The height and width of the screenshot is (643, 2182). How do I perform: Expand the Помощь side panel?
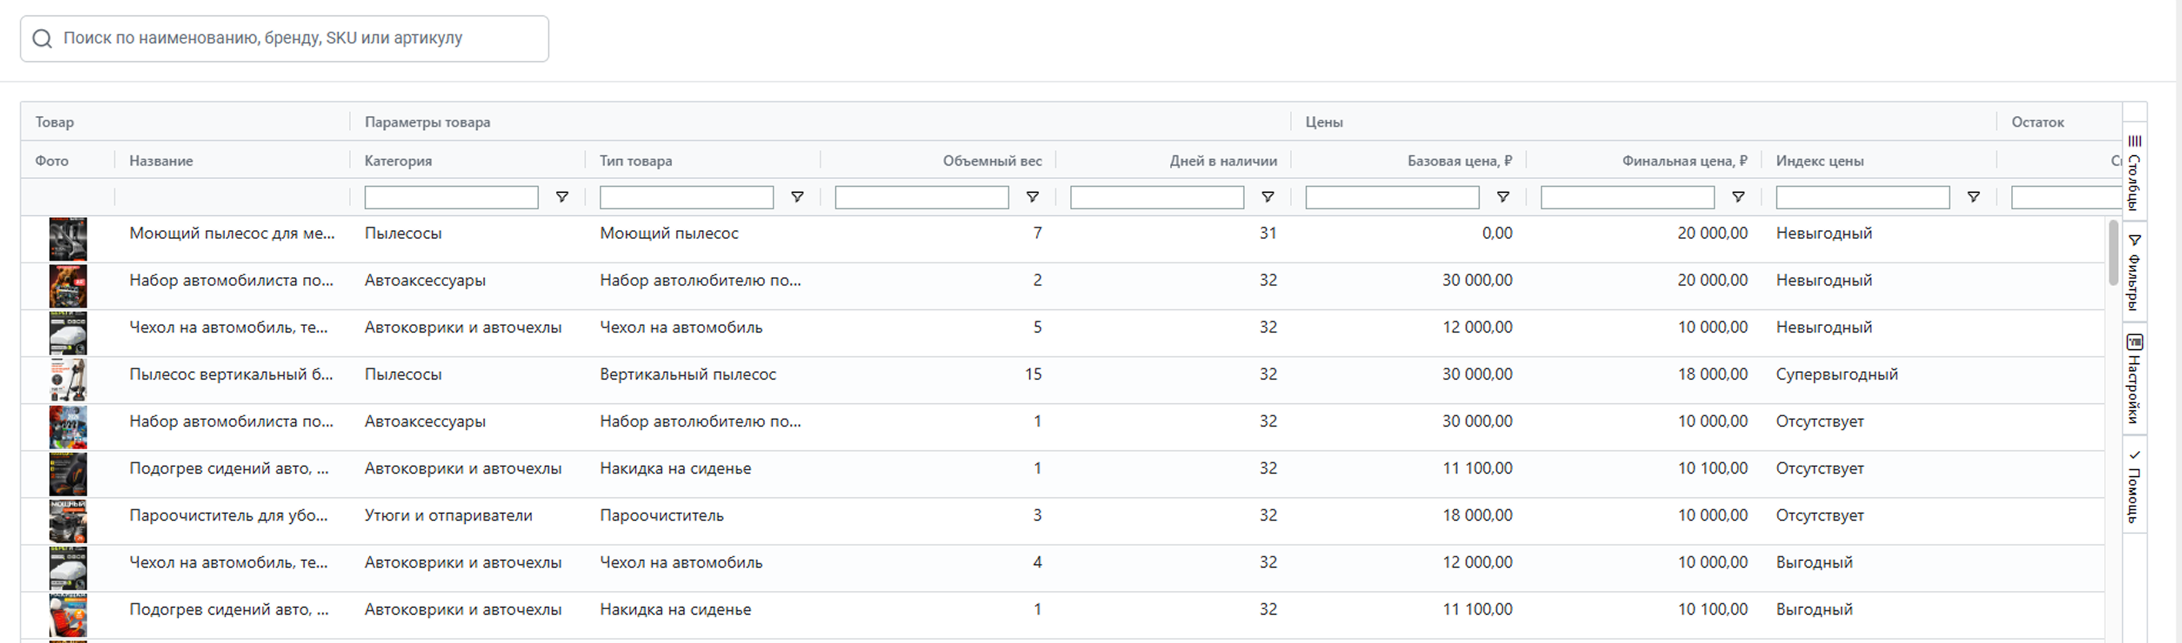pyautogui.click(x=2134, y=487)
